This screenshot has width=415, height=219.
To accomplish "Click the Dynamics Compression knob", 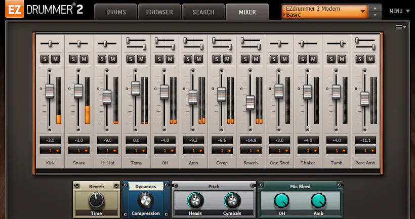I will [x=146, y=200].
